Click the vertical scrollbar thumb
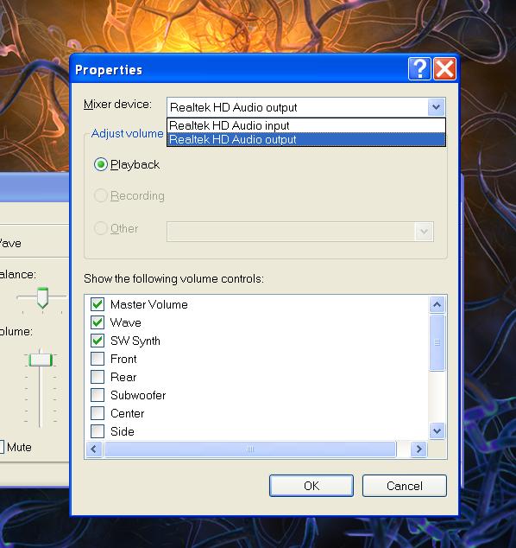516x548 pixels. tap(437, 342)
